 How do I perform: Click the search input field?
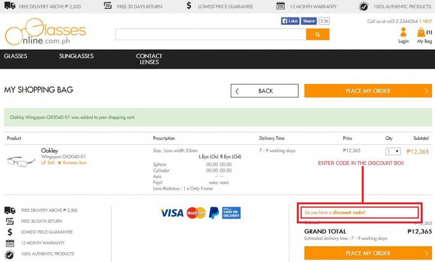click(211, 34)
